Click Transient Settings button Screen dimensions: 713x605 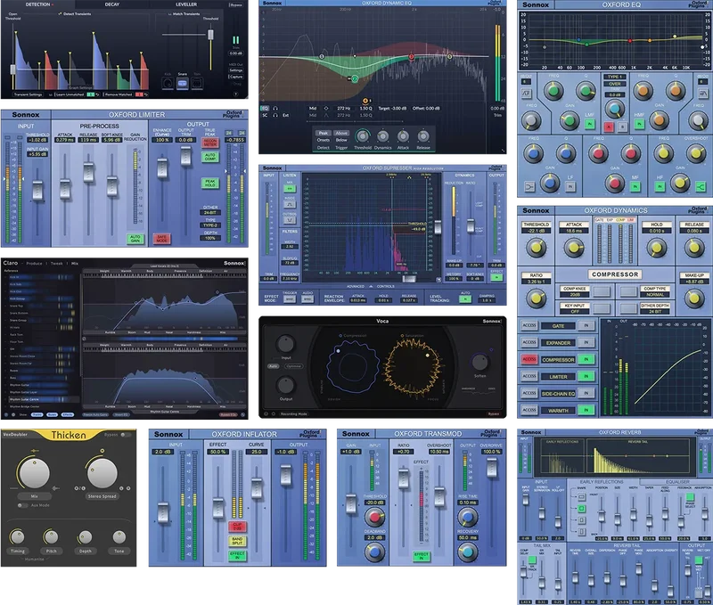29,94
